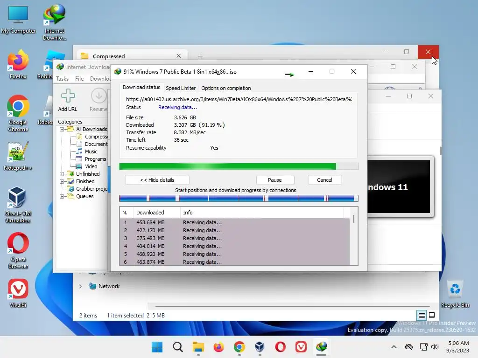Select connection row with 468.920 MB
The width and height of the screenshot is (478, 358).
[x=235, y=254]
